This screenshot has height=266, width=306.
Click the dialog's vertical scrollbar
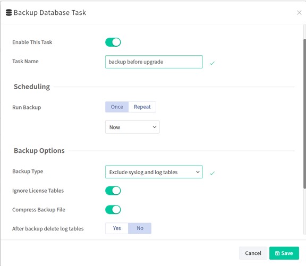tap(304, 114)
